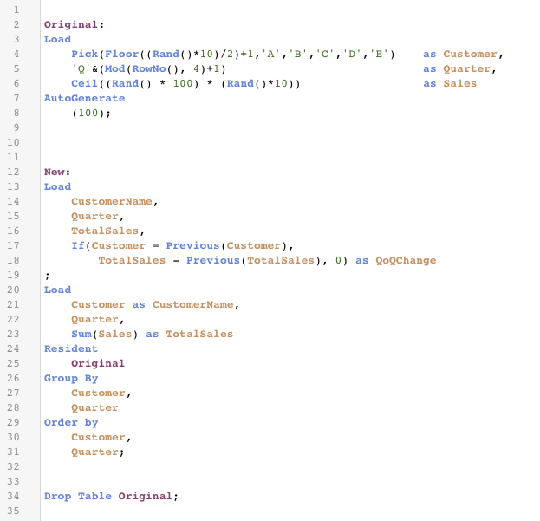Click 'TotalSales' alias on line 23
The image size is (540, 521).
click(199, 334)
